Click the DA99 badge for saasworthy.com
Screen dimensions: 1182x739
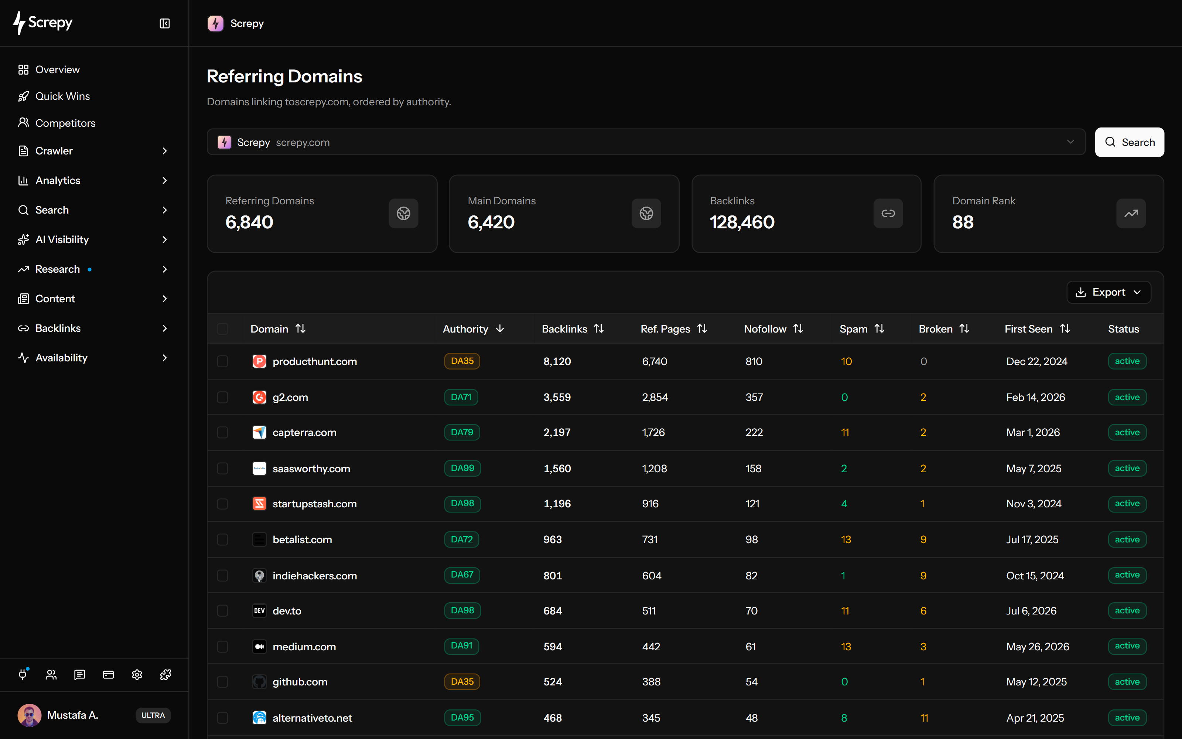tap(462, 468)
